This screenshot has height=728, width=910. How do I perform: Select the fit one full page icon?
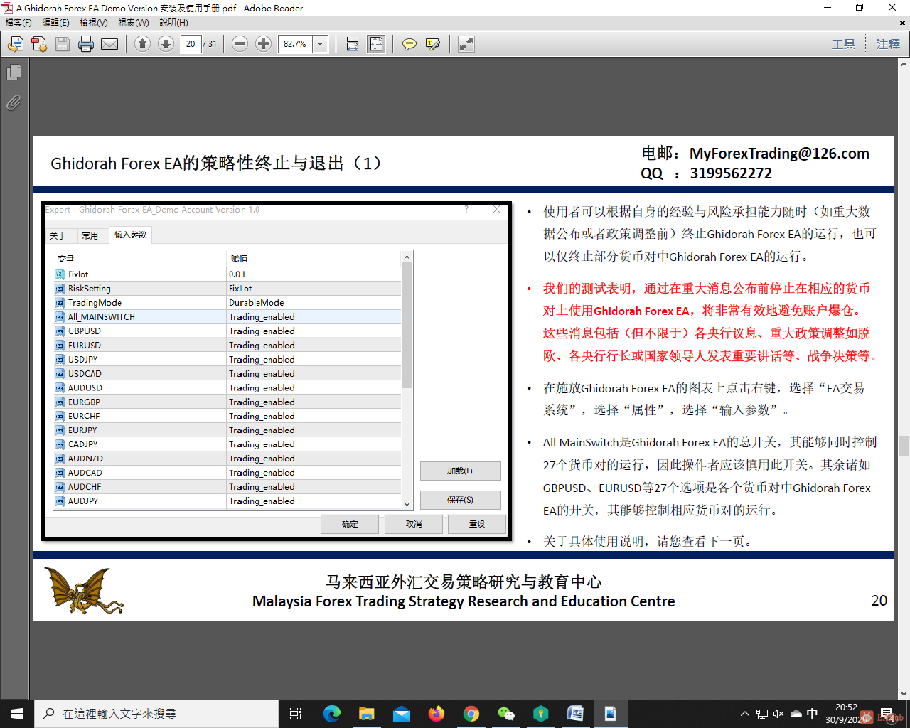click(376, 44)
